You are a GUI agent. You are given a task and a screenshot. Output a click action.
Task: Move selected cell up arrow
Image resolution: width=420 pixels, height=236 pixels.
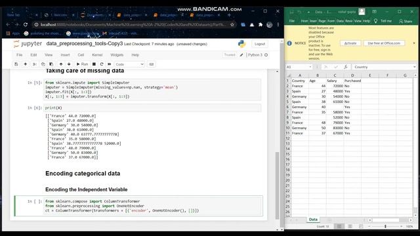pyautogui.click(x=61, y=64)
